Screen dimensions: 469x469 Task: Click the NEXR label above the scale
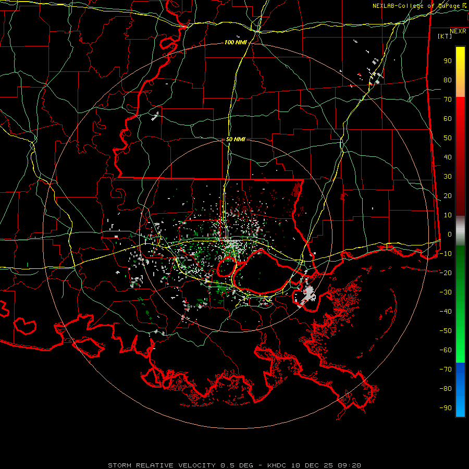tap(458, 31)
